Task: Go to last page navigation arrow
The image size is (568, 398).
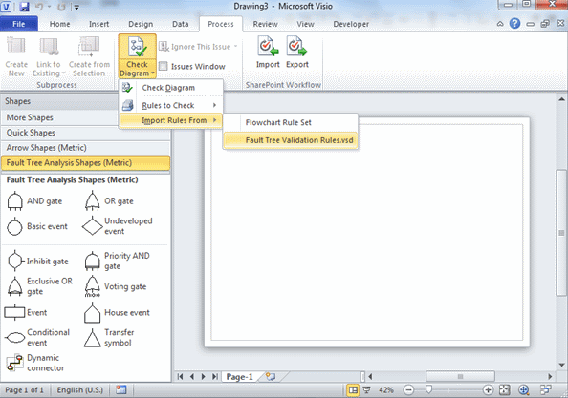Action: pos(215,377)
